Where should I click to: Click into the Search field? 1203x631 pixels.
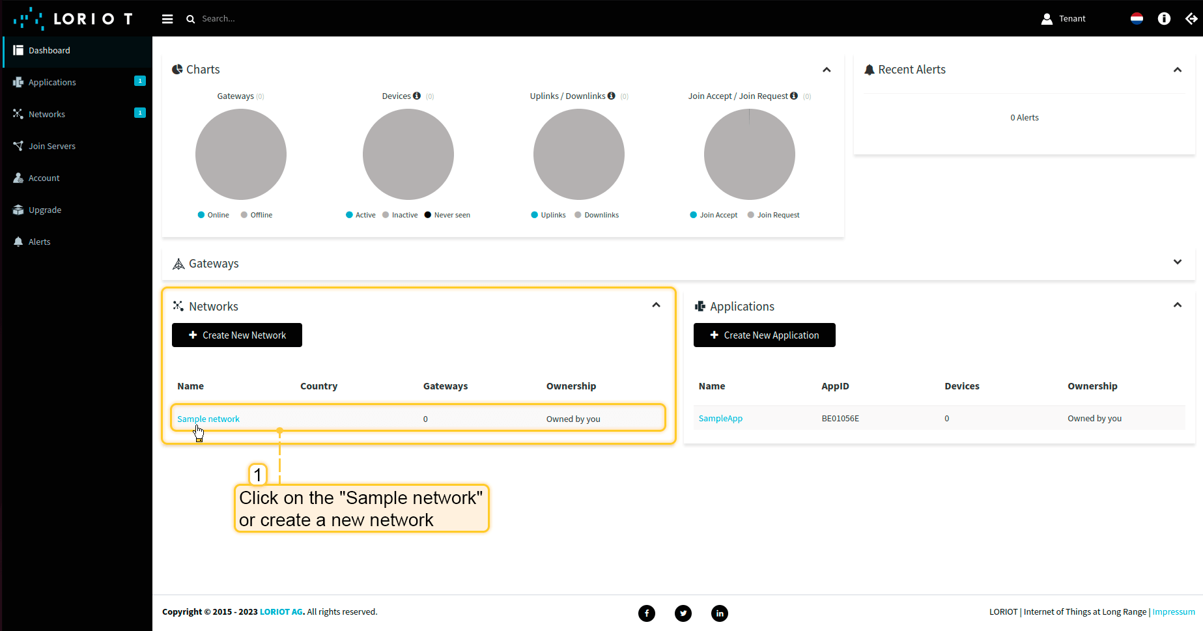point(261,19)
